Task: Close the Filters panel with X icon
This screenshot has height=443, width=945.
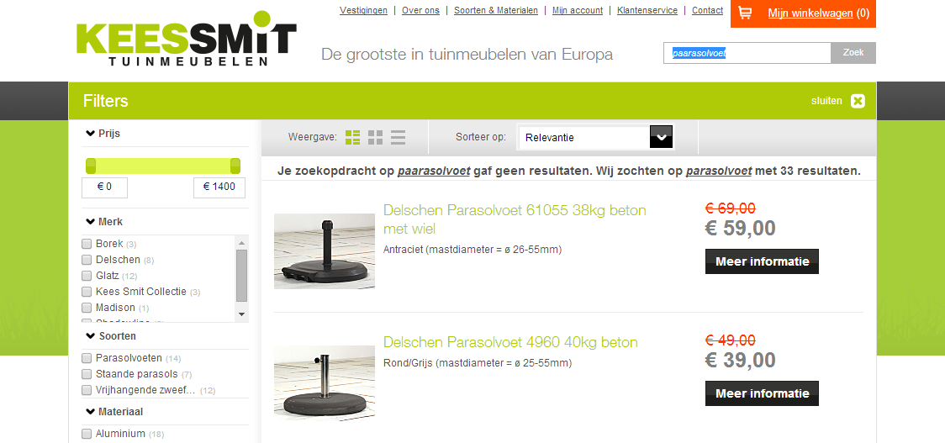Action: (858, 101)
